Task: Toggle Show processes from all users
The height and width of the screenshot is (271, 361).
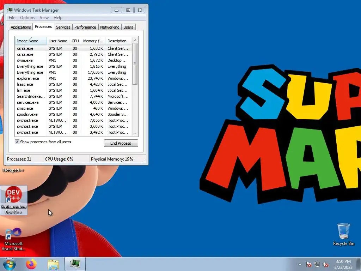Action: 17,142
